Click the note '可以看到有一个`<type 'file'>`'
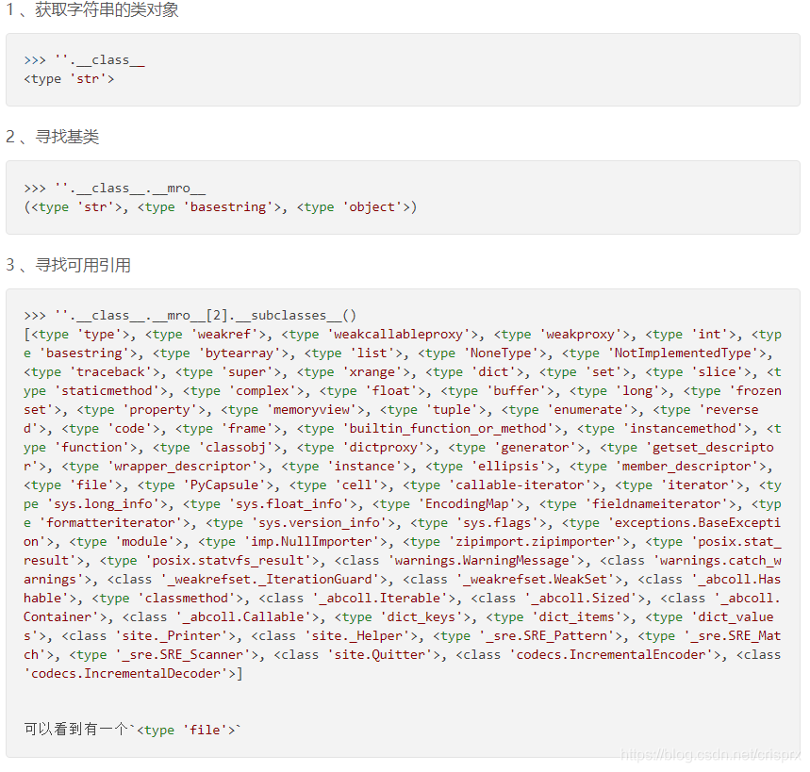Viewport: 810px width, 772px height. click(x=132, y=730)
